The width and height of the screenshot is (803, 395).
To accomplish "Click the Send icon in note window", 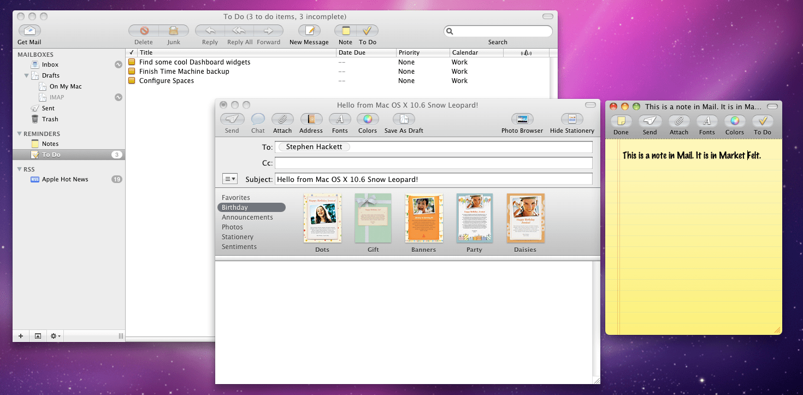I will coord(650,121).
